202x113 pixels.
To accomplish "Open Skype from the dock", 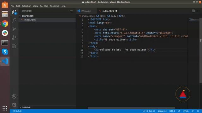I will pyautogui.click(x=5, y=52).
